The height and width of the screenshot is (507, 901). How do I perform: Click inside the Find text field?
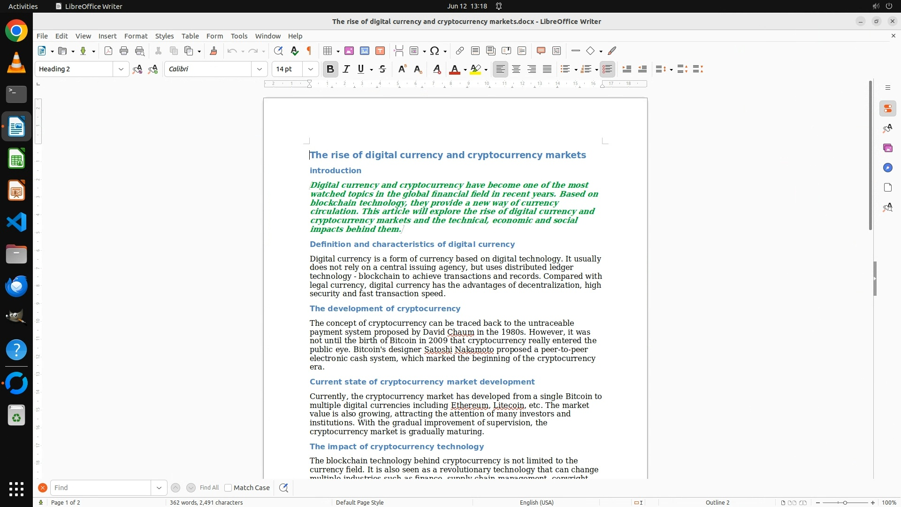click(x=100, y=488)
